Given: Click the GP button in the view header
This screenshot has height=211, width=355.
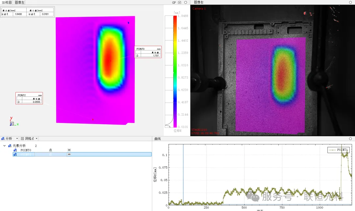Looking at the screenshot, I should pyautogui.click(x=174, y=2).
